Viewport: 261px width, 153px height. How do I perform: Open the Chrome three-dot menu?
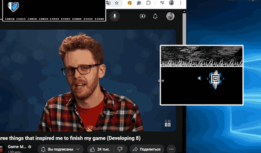181,3
